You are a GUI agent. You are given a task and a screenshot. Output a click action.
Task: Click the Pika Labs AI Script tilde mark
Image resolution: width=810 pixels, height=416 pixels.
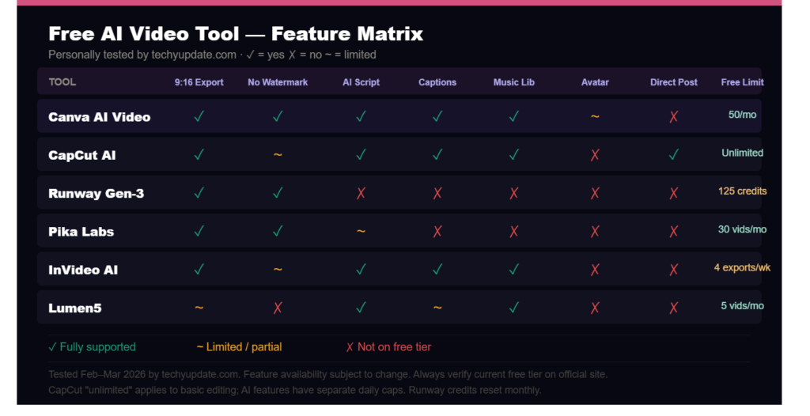[361, 231]
